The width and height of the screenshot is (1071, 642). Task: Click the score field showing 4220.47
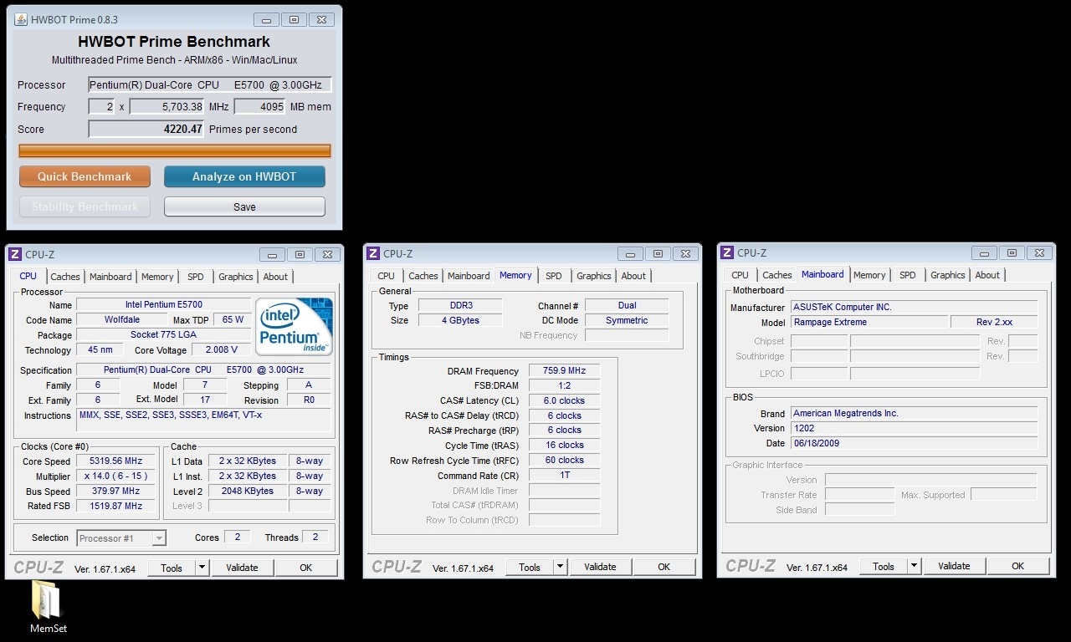pos(146,129)
